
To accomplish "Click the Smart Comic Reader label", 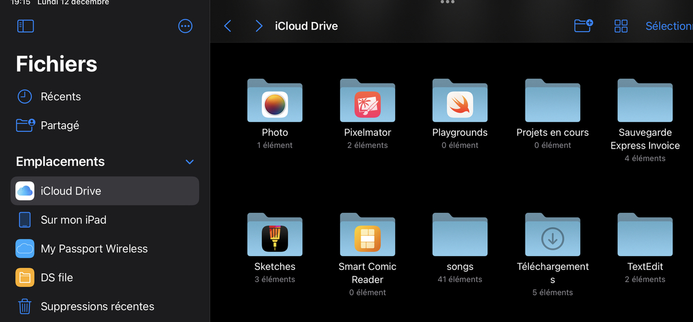I will [367, 273].
